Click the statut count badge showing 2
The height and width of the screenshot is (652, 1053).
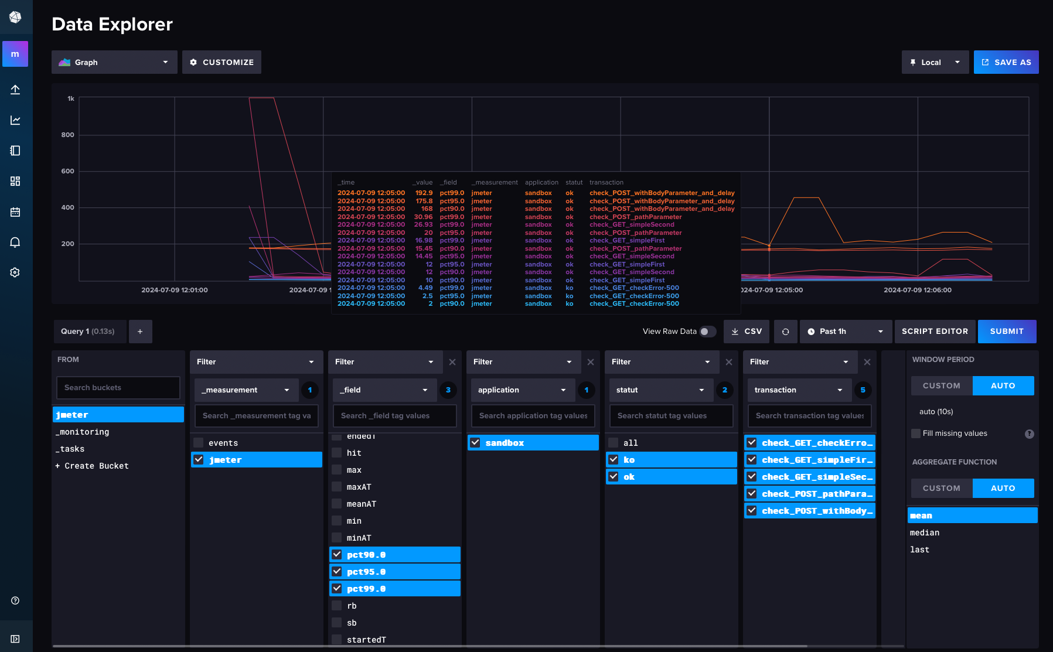tap(725, 390)
